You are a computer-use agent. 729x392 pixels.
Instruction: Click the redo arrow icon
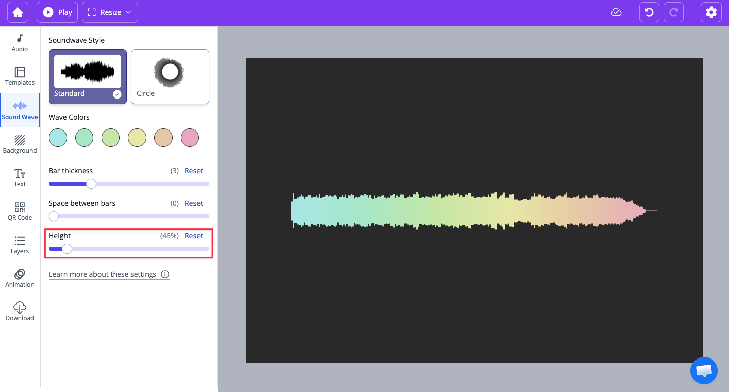click(x=674, y=12)
